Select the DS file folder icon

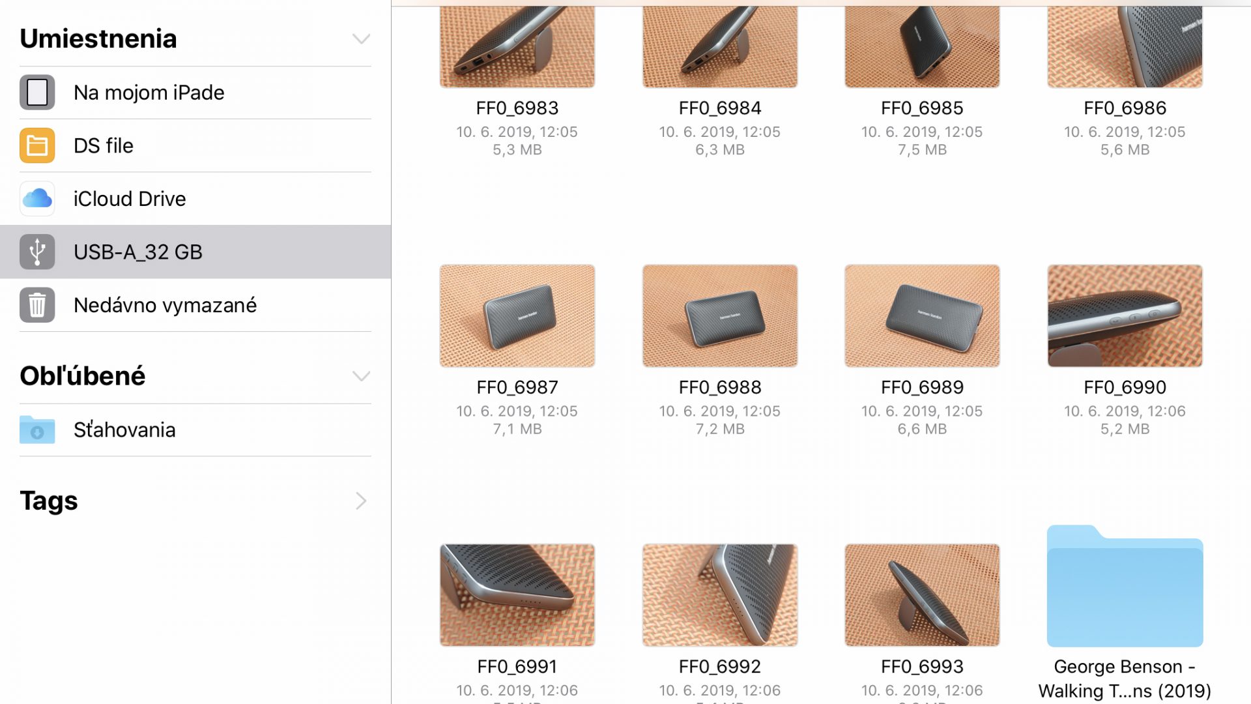37,145
